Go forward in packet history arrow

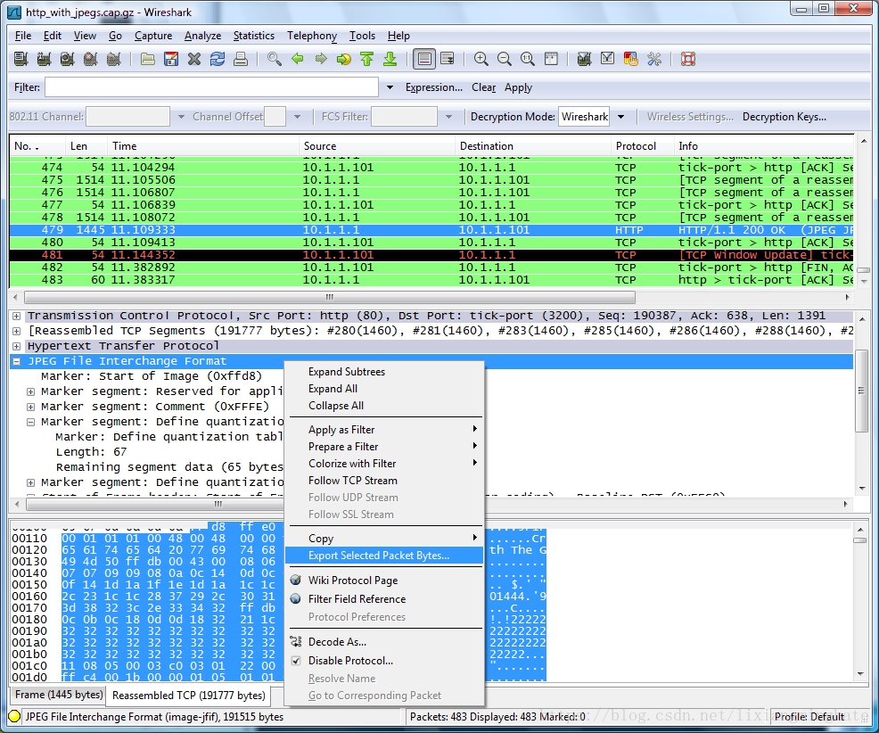[x=321, y=59]
